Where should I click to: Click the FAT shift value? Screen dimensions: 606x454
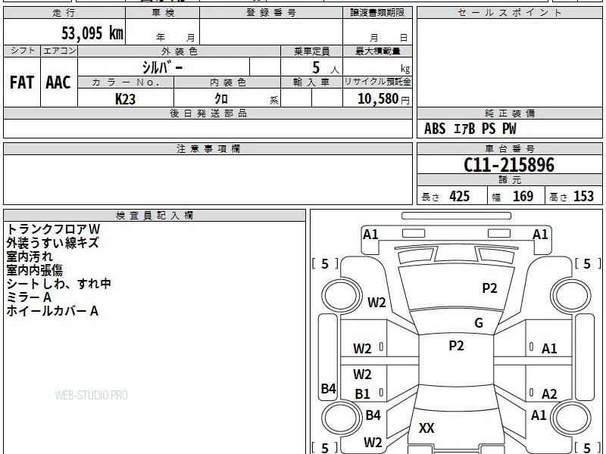tap(22, 82)
